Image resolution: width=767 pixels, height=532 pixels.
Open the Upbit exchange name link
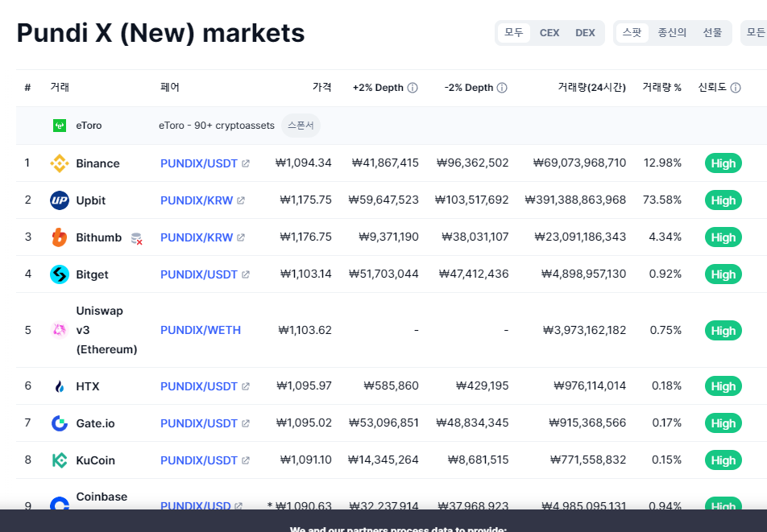pos(91,200)
